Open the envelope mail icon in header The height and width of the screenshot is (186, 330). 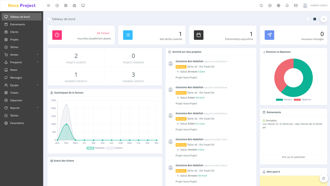coord(296,6)
